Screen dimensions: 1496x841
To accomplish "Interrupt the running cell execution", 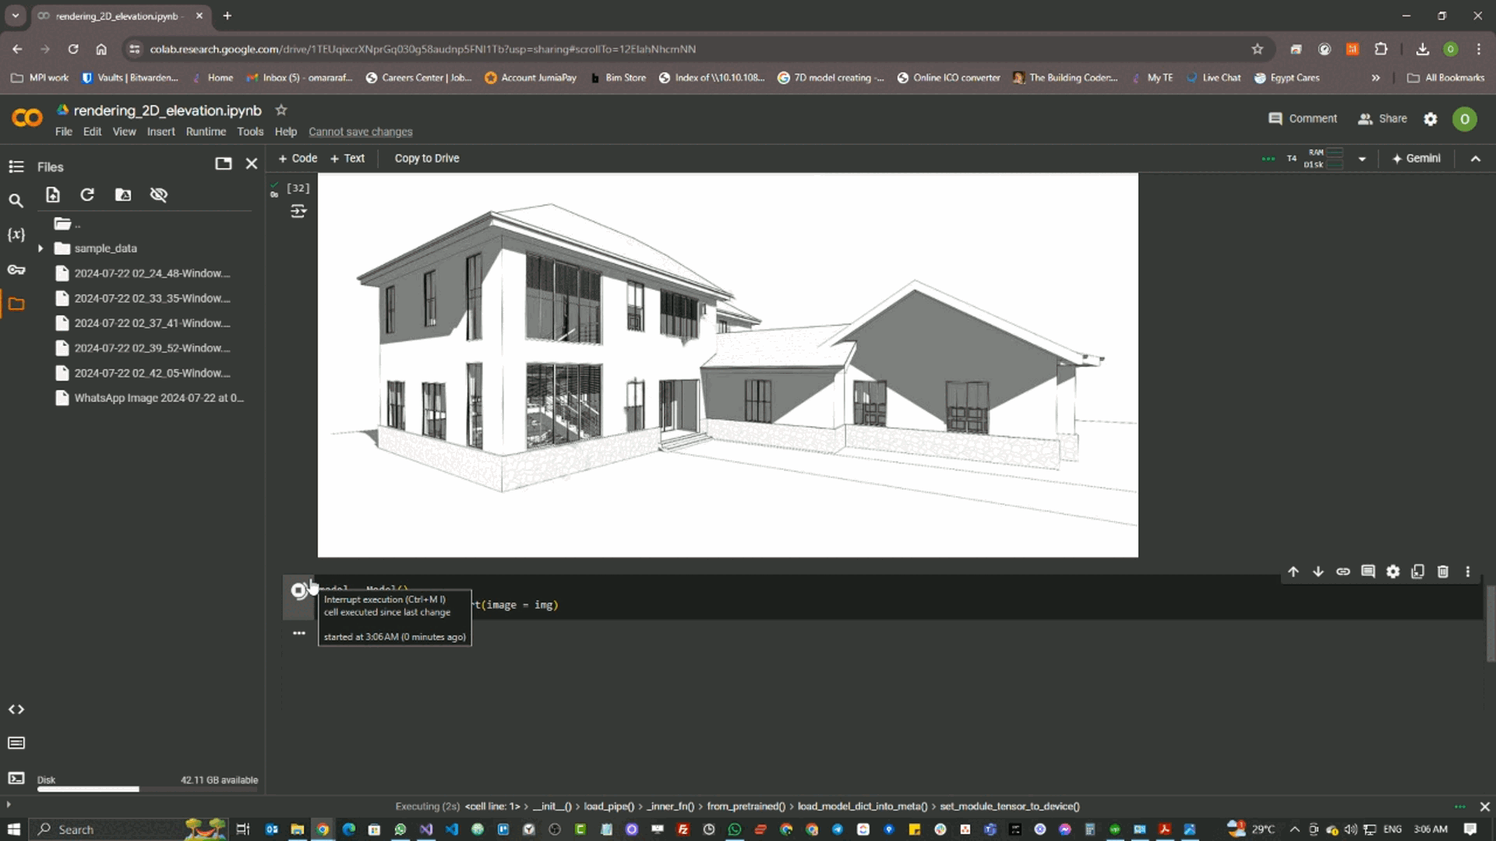I will tap(298, 591).
